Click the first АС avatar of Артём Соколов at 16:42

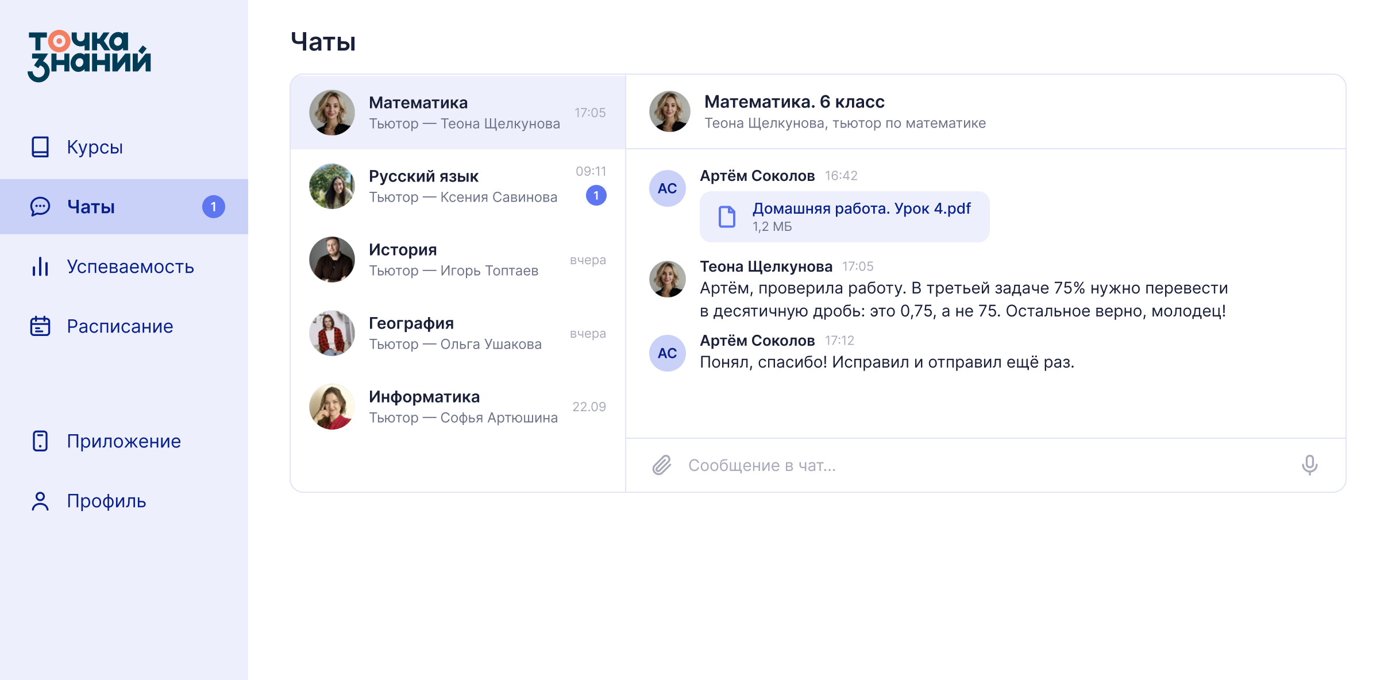(668, 188)
